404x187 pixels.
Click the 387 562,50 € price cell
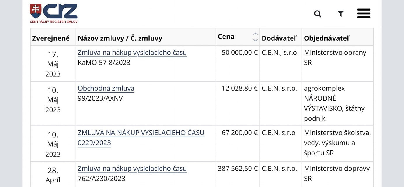(x=237, y=169)
